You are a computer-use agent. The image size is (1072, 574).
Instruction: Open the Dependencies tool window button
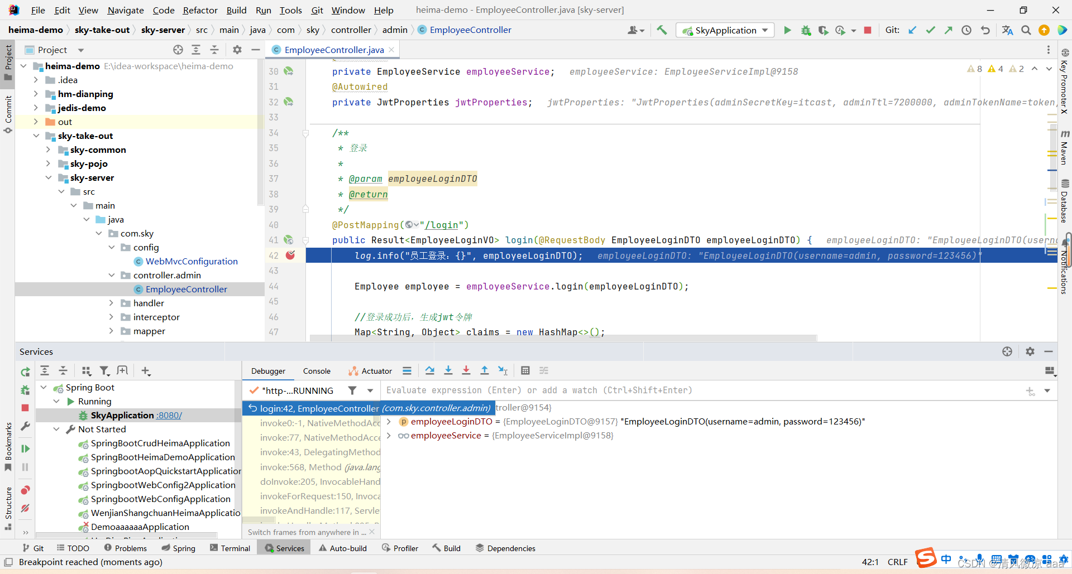coord(505,548)
